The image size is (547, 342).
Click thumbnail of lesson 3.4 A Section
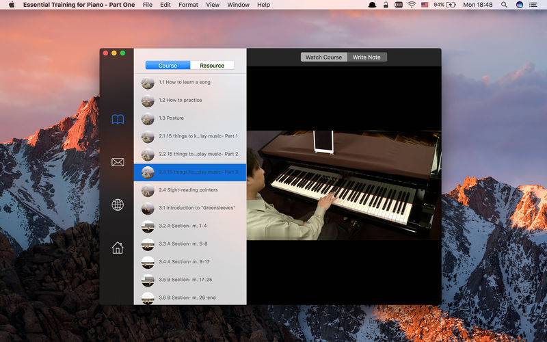coord(148,263)
